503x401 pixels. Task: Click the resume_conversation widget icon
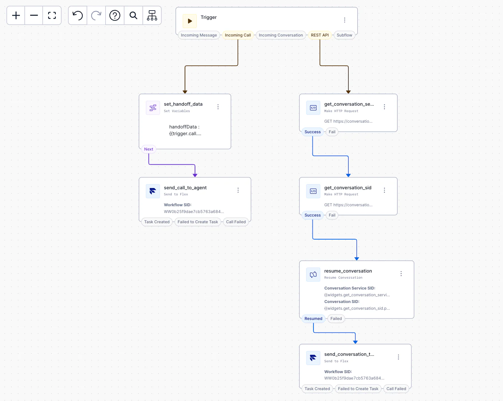pos(313,274)
